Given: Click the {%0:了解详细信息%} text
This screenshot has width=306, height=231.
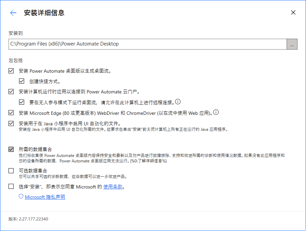Looking at the screenshot, I should 149,161.
